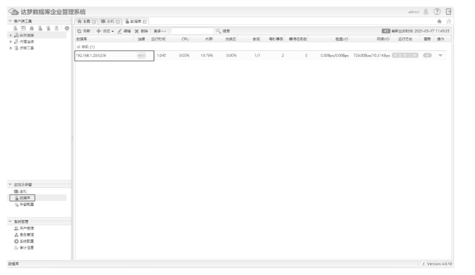Click the window restore icon beside home icon

click(x=448, y=21)
